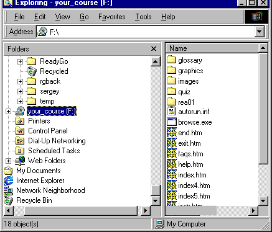Open the Tools menu
Viewport: 272px width, 232px height.
click(143, 17)
